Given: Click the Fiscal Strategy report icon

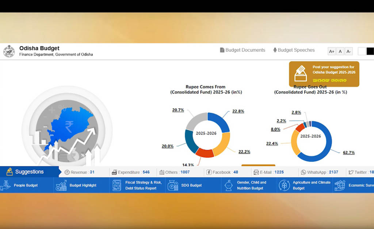Looking at the screenshot, I should coord(117,185).
